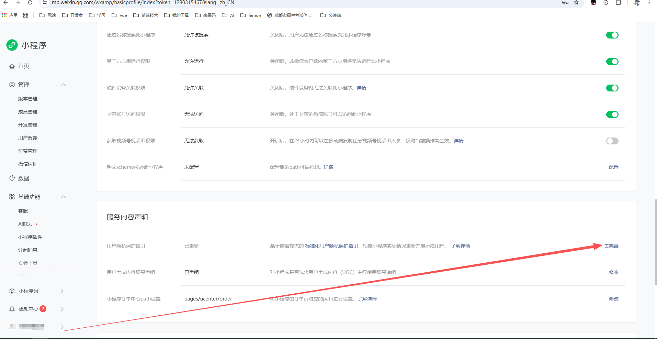The image size is (657, 339).
Task: Click 详情 link in 硬件设备关联权限 row
Action: (x=361, y=88)
